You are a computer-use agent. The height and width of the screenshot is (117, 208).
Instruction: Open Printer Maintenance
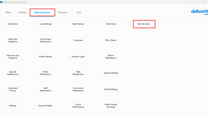coord(45,73)
